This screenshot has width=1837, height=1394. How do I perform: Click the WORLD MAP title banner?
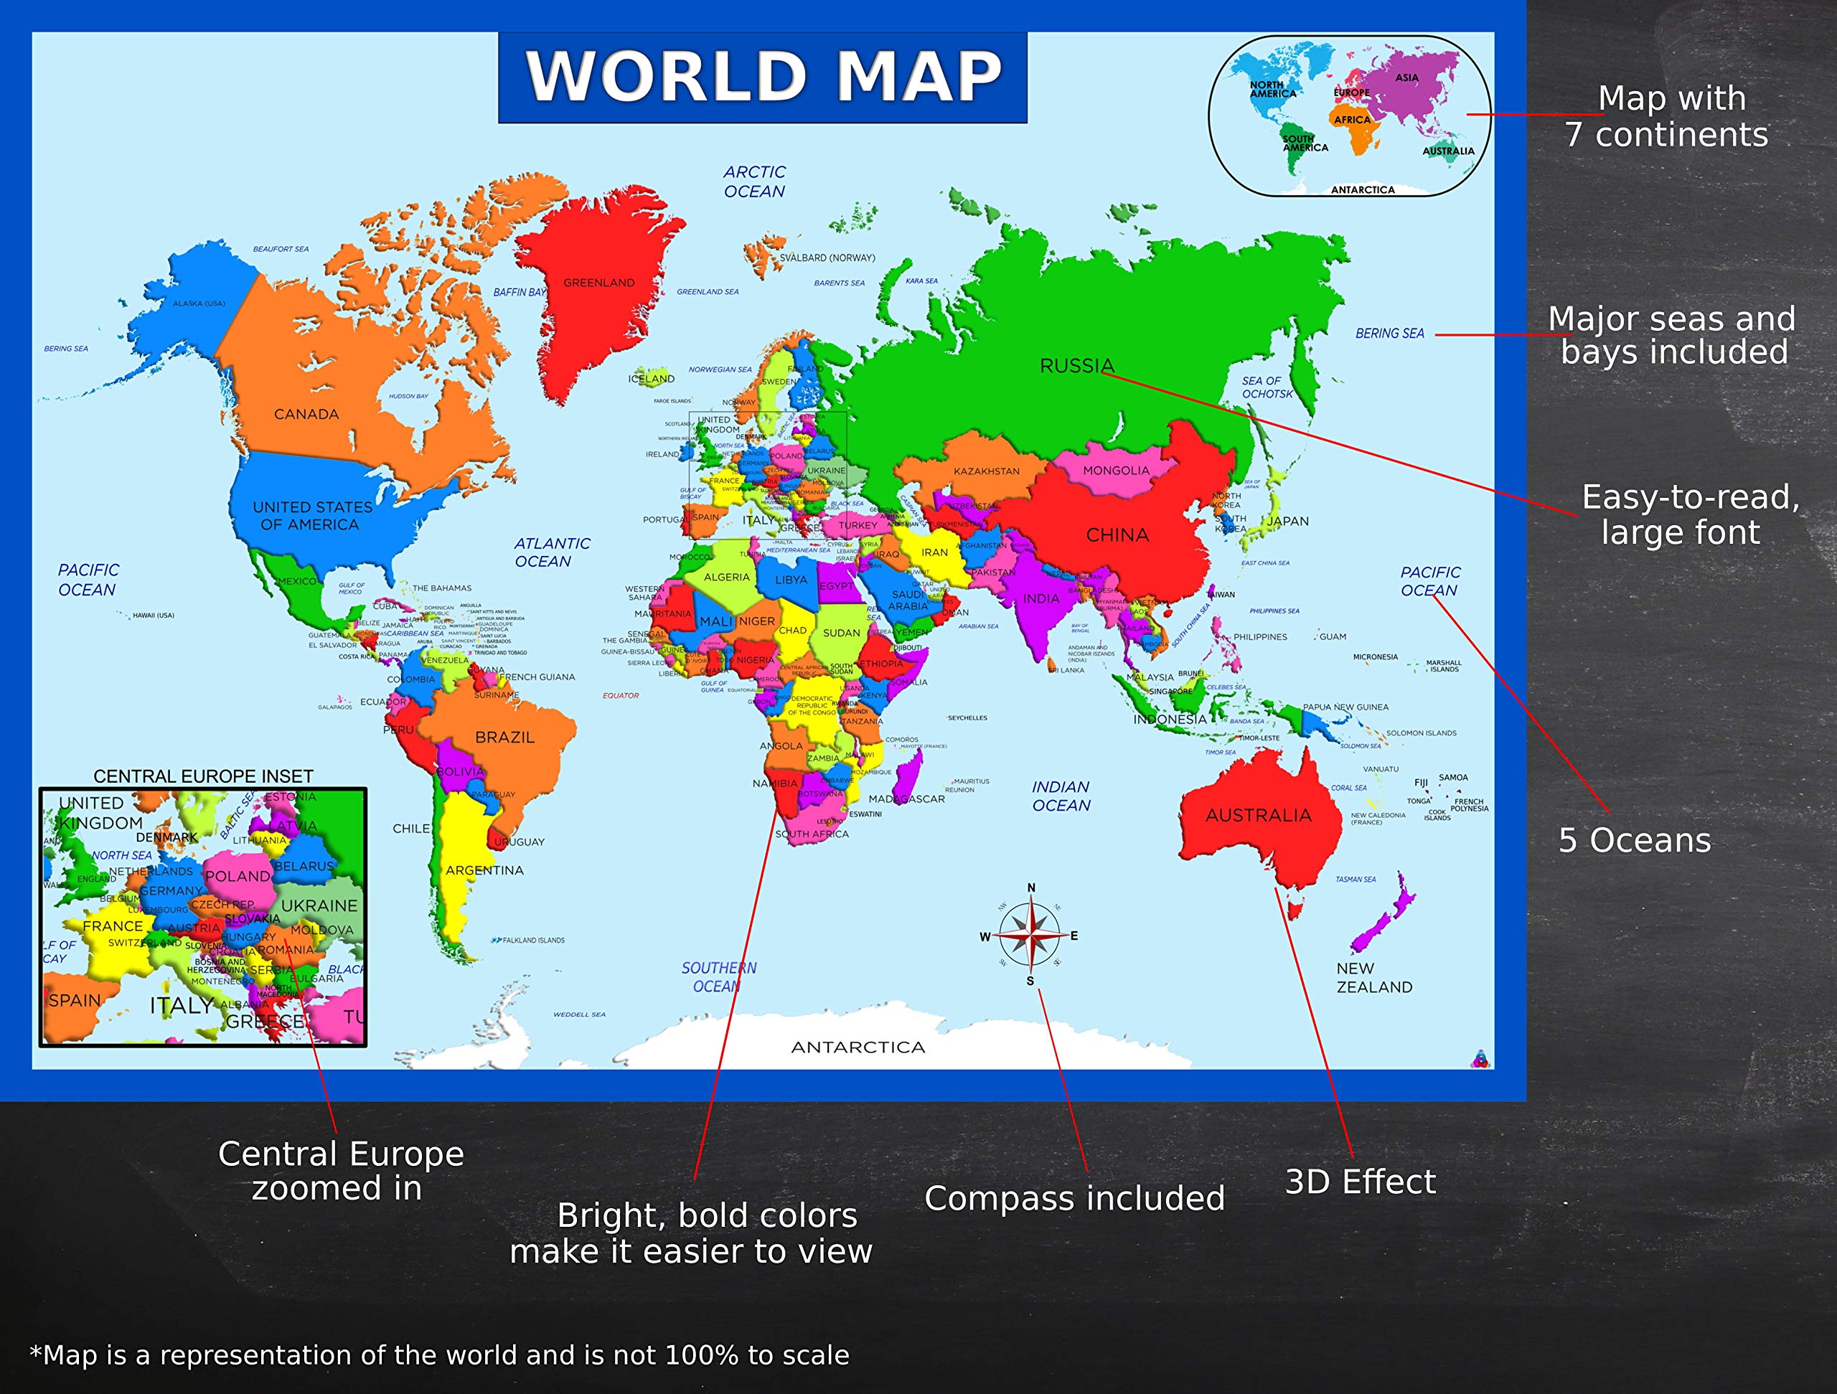pos(762,77)
